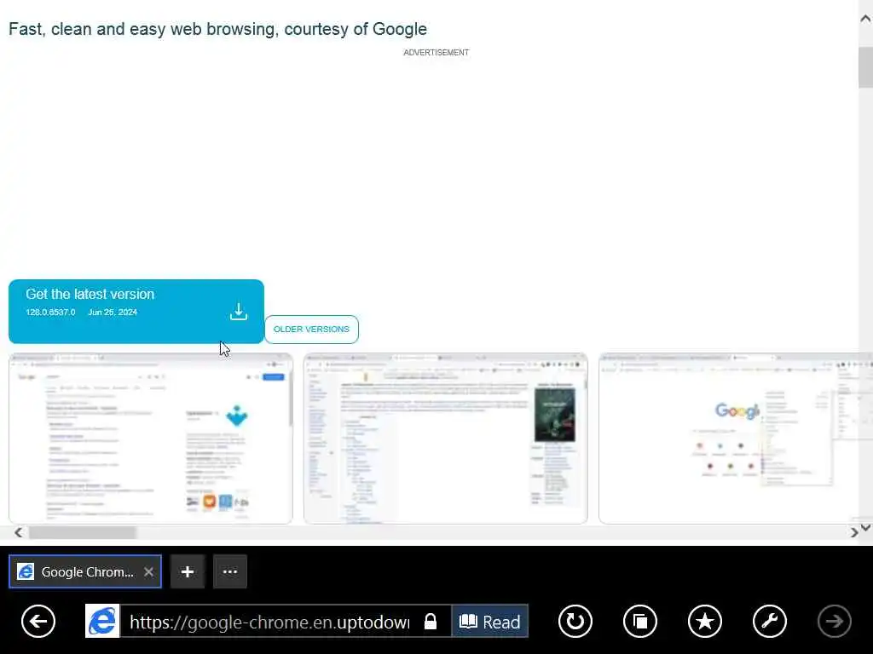873x654 pixels.
Task: Click version number 128.0.6537.0
Action: (x=50, y=312)
